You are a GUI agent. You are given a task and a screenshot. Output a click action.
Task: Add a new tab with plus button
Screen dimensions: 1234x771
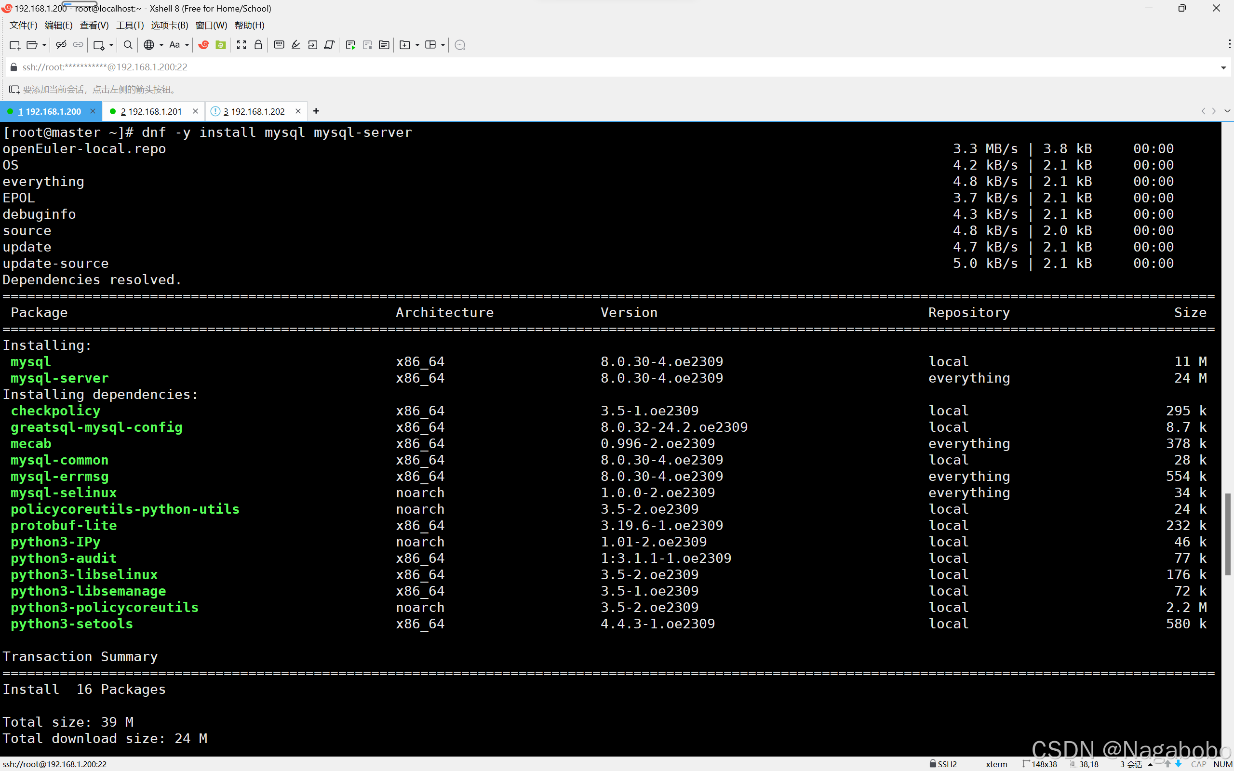point(316,111)
